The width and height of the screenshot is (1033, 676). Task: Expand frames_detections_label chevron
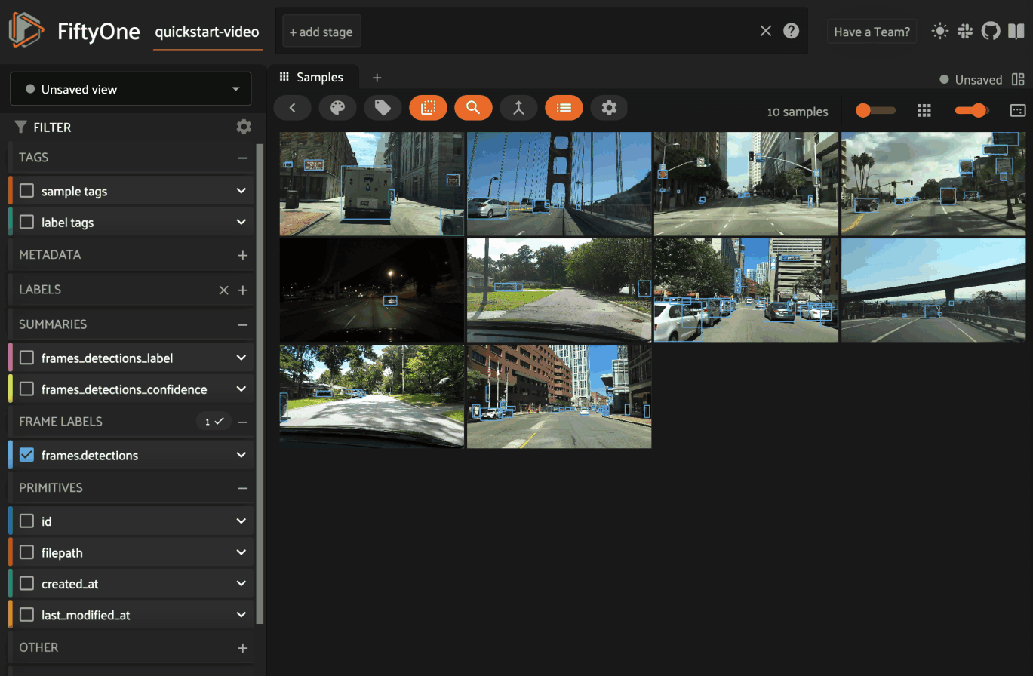coord(241,358)
